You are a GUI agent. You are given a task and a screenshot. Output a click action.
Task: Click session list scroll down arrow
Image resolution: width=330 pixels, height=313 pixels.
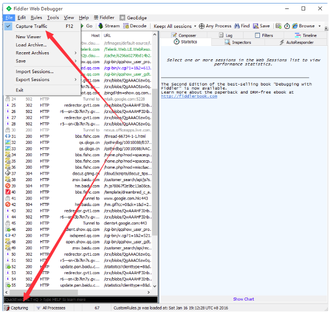tap(155, 286)
